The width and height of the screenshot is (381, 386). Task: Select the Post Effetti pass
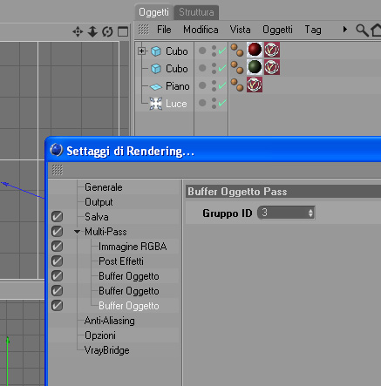pyautogui.click(x=121, y=261)
